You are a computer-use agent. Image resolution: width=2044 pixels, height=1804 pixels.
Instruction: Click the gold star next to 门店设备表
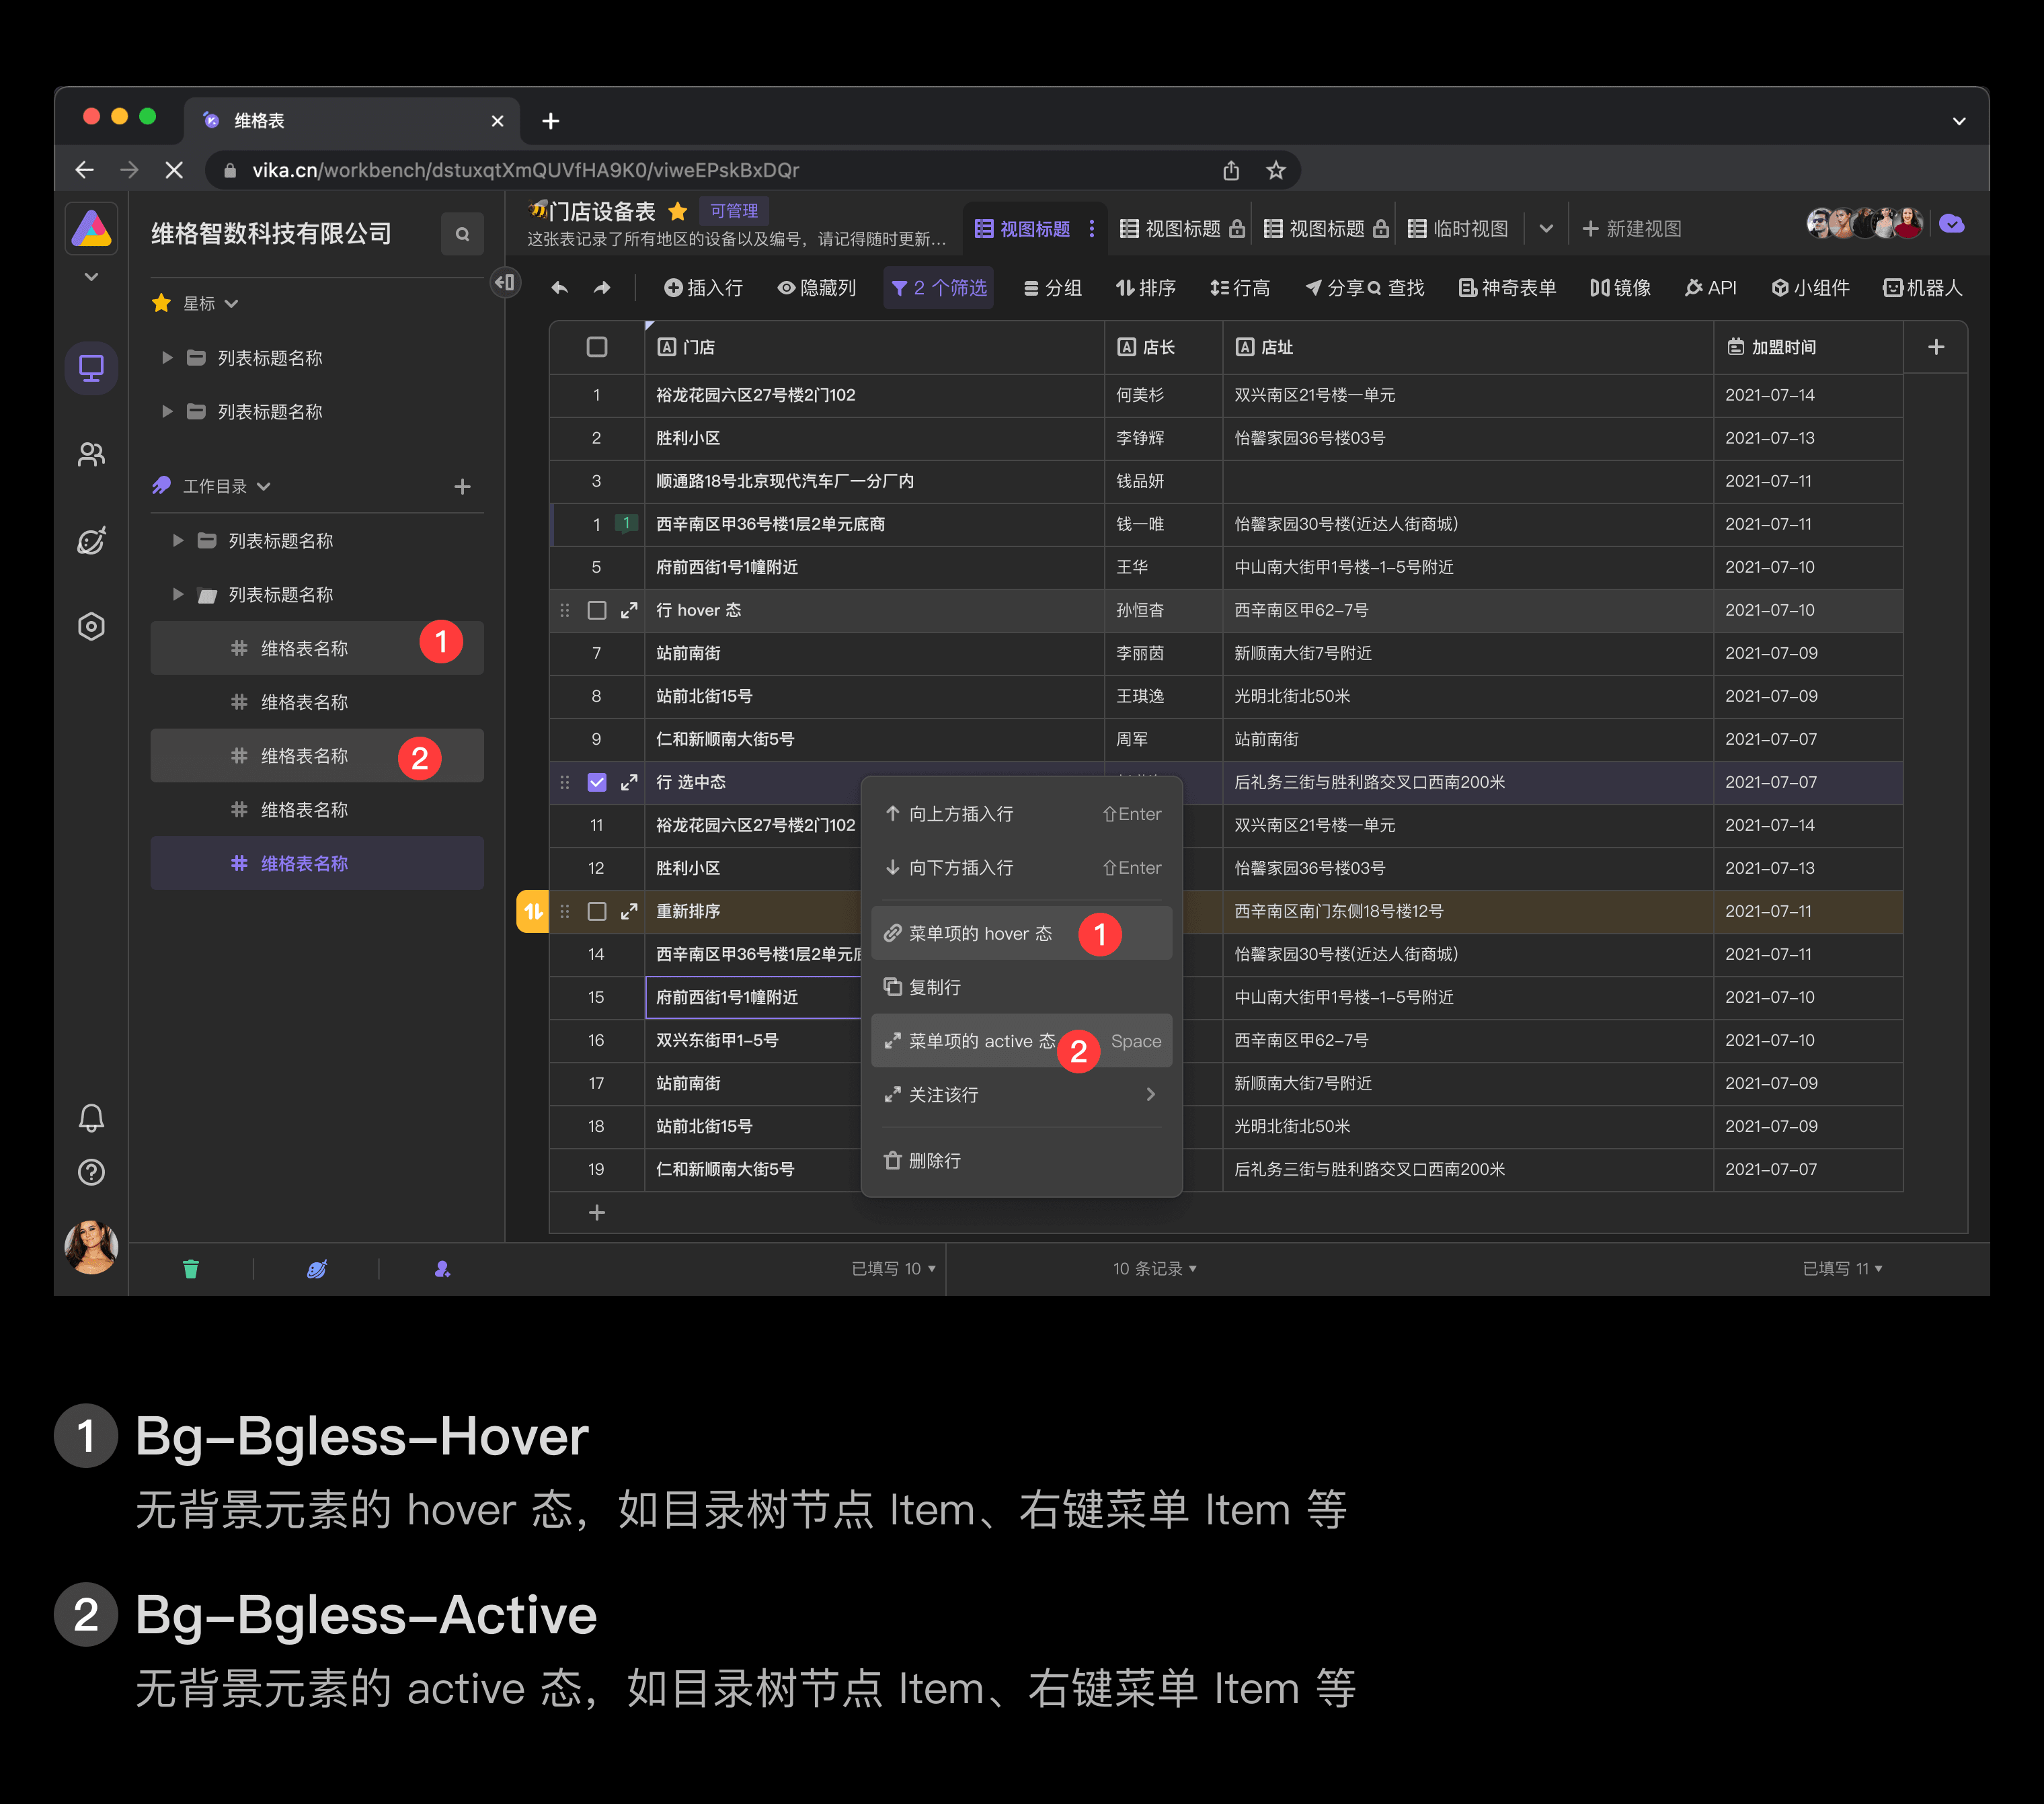[x=678, y=211]
